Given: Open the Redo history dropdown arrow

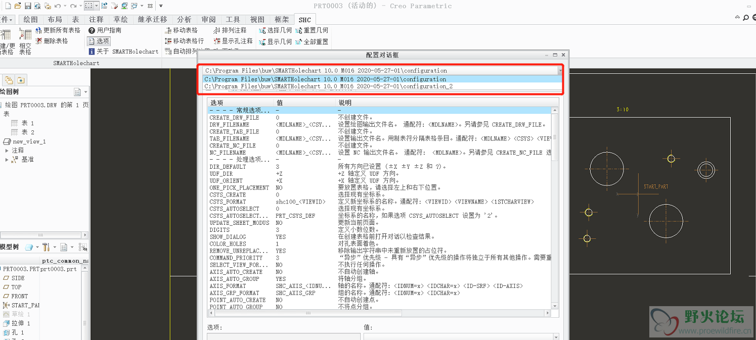Looking at the screenshot, I should tap(80, 6).
